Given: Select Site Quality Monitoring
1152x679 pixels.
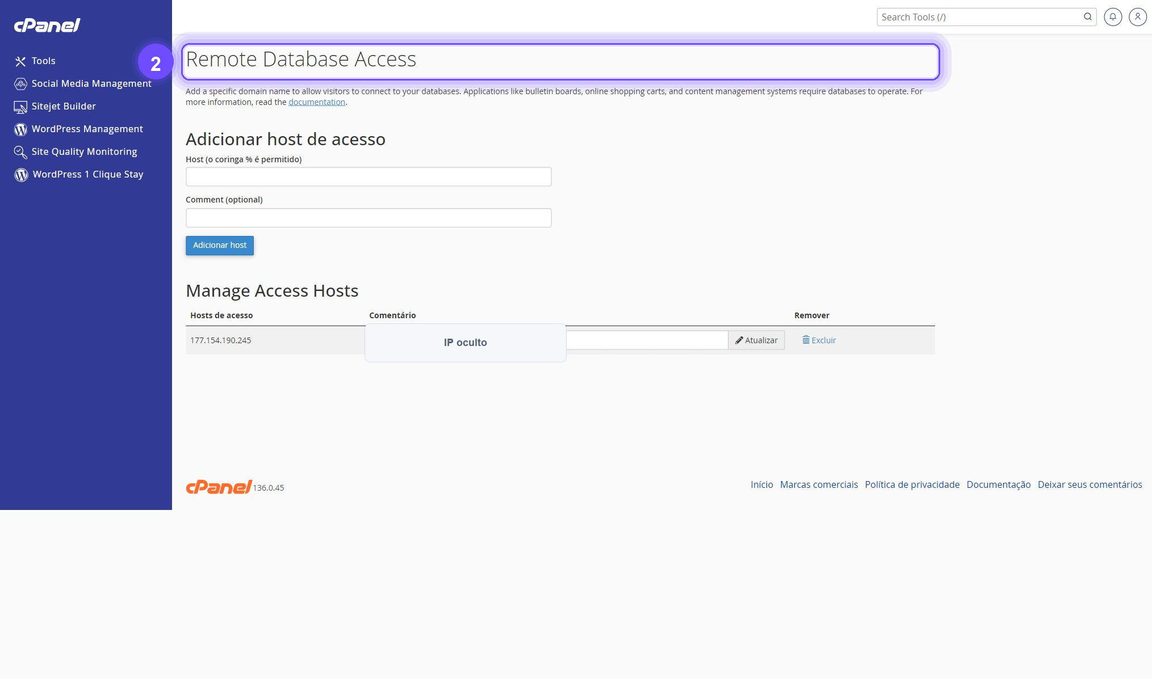Looking at the screenshot, I should [x=85, y=151].
